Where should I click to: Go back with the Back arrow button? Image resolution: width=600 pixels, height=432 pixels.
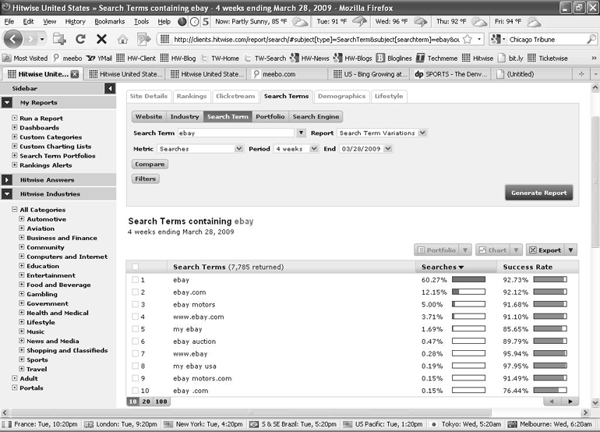pos(12,39)
